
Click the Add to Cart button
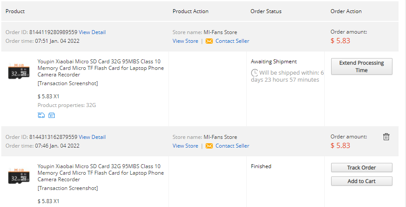(x=361, y=181)
